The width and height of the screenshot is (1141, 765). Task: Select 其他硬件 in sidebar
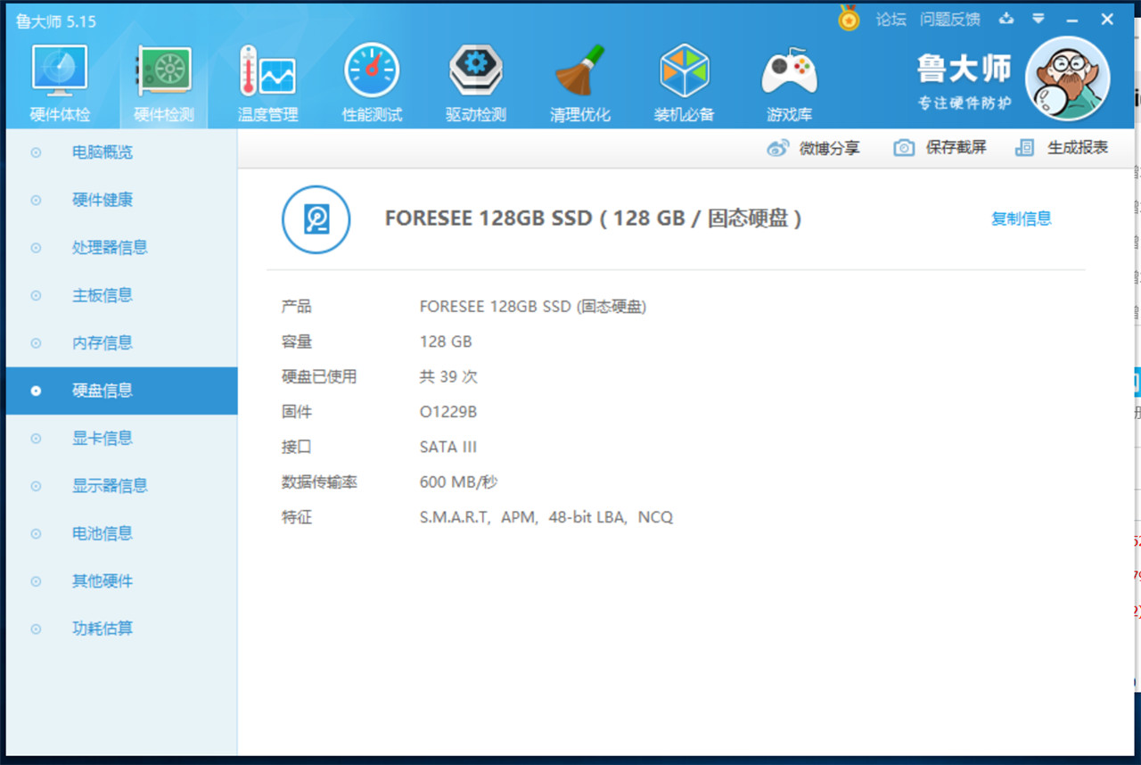pos(121,581)
